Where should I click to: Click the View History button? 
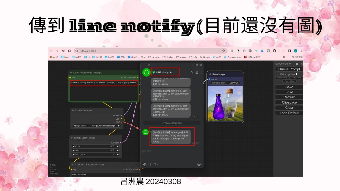click(x=289, y=81)
